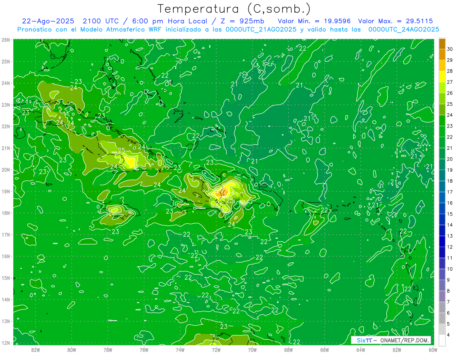460x355 pixels.
Task: Click the "78W" longitude label
Action: point(108,349)
